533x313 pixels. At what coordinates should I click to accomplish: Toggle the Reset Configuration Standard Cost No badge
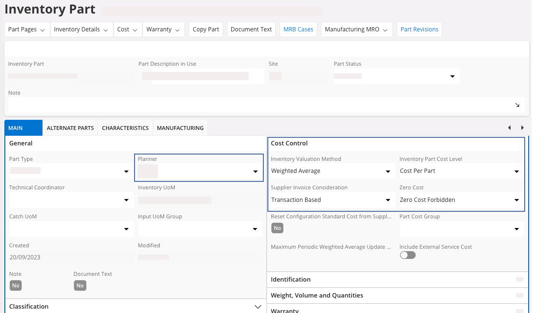pos(277,228)
